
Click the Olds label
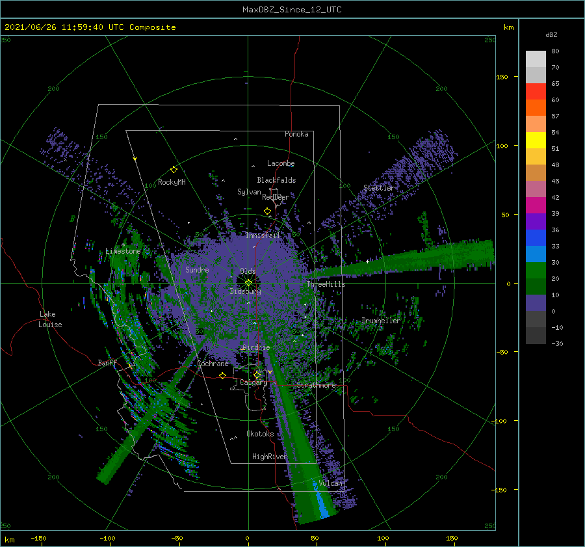click(248, 271)
